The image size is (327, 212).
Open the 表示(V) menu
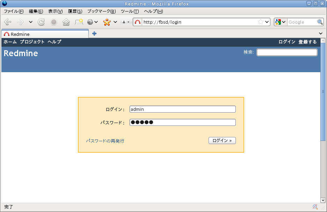click(56, 11)
